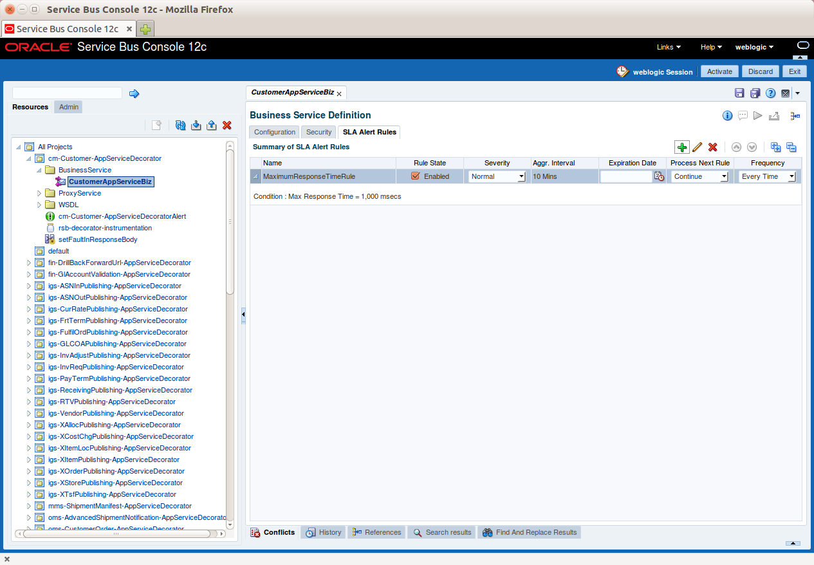The height and width of the screenshot is (565, 814).
Task: Open the Help menu
Action: pos(711,47)
